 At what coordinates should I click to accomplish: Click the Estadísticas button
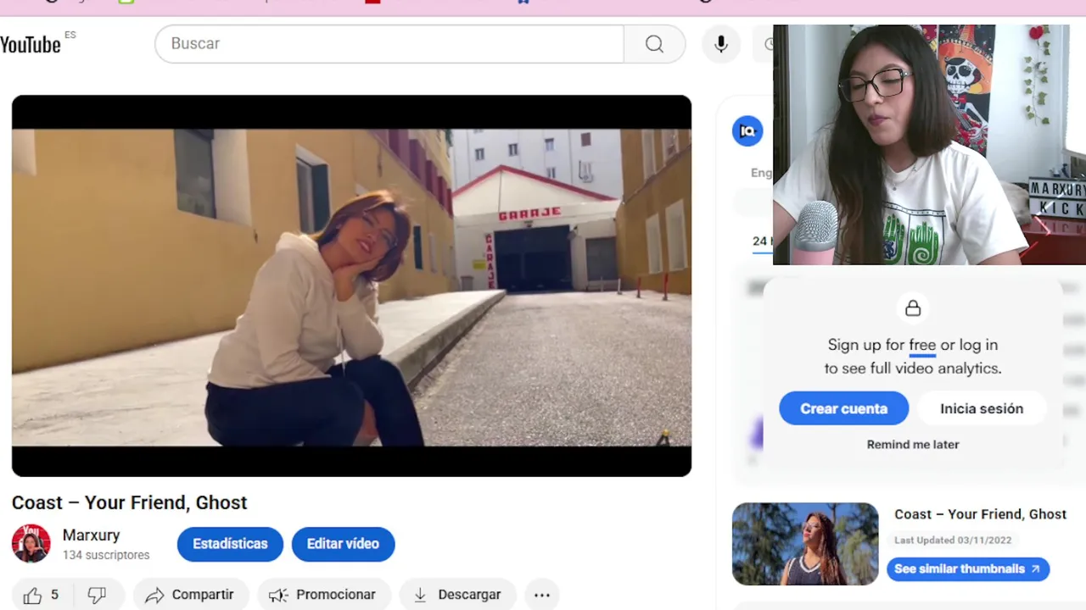[x=230, y=544]
